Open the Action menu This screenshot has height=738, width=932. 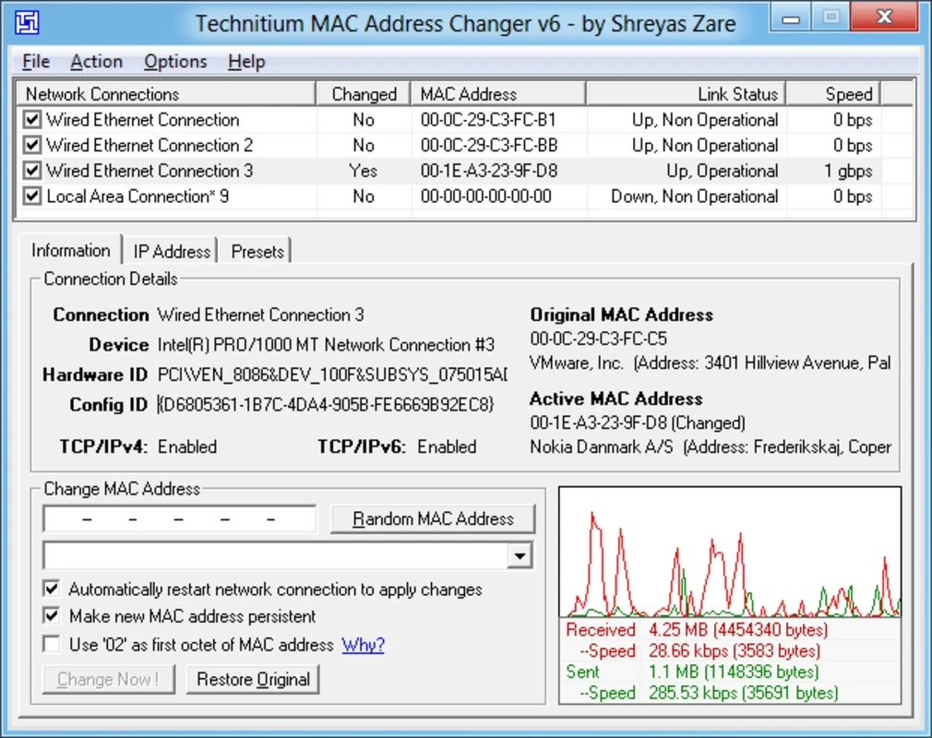pyautogui.click(x=96, y=61)
